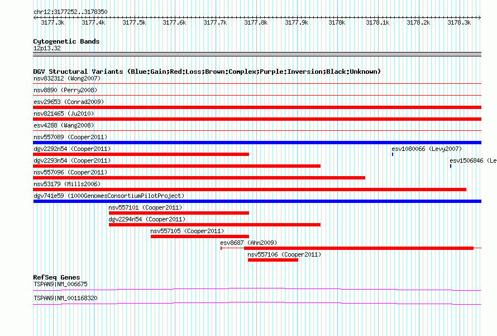Open variant dgv2293n54 (Cooper2011) label
Viewport: 497px width, 336px height.
click(x=72, y=160)
